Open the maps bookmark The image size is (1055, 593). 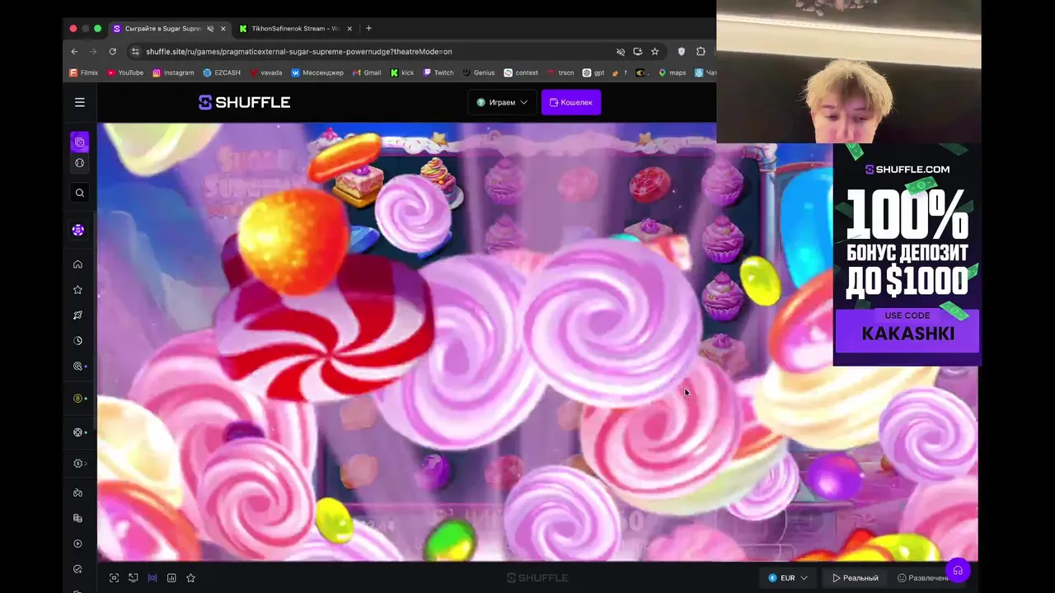(672, 72)
